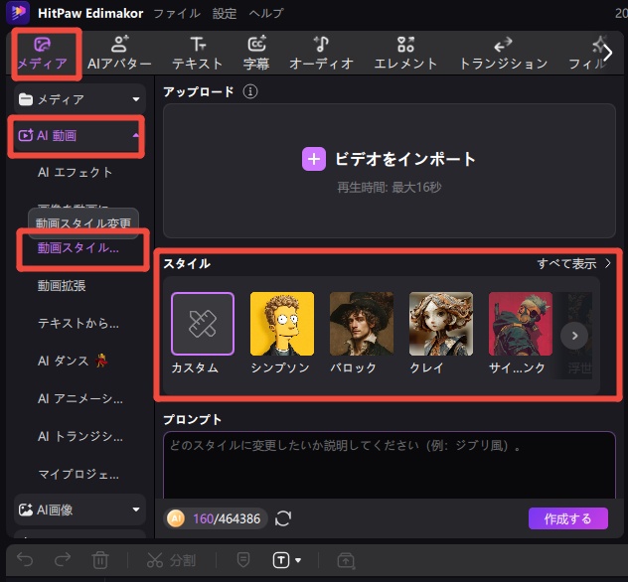Click the AI credits coin icon

pyautogui.click(x=176, y=518)
